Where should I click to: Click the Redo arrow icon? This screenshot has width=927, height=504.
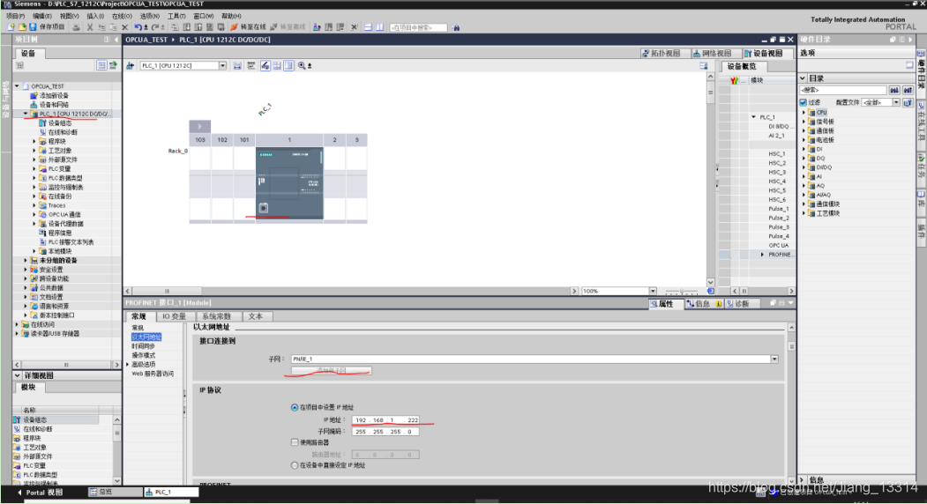pos(155,27)
